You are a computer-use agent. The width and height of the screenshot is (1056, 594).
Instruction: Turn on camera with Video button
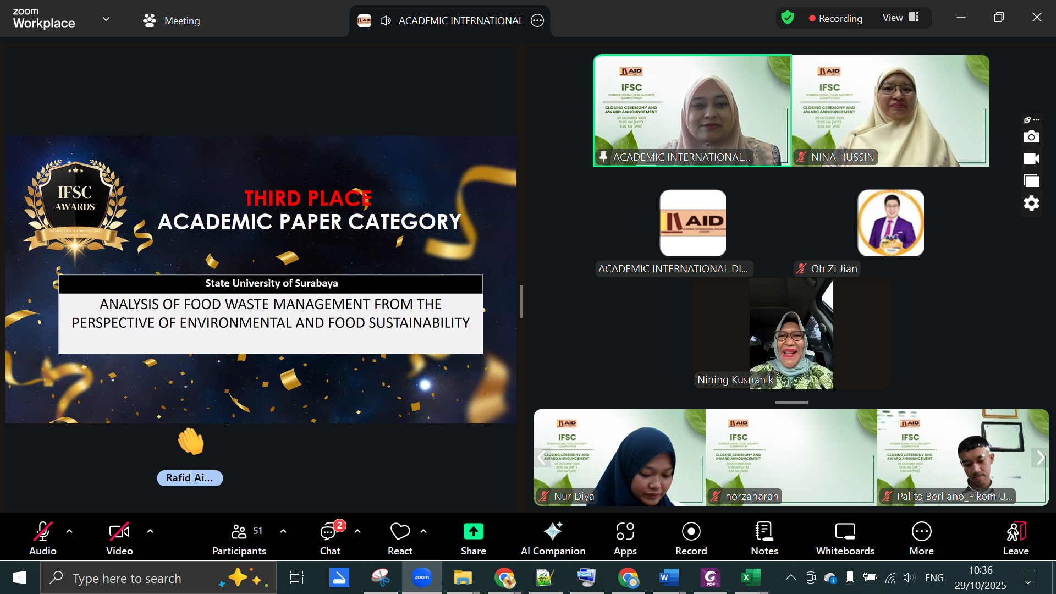119,538
